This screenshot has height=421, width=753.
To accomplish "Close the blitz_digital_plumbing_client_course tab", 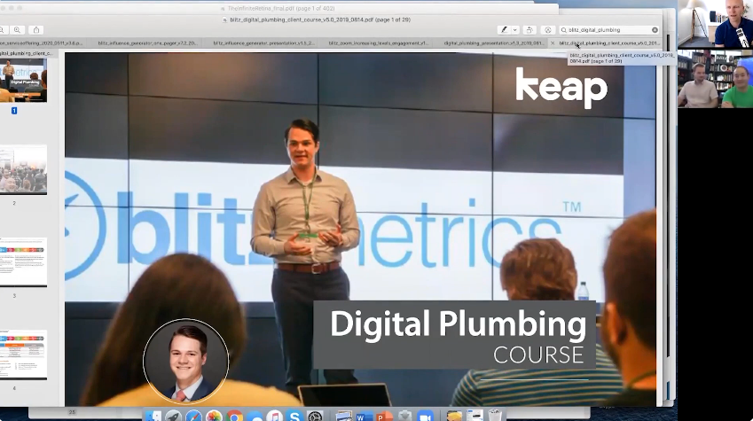I will click(553, 43).
